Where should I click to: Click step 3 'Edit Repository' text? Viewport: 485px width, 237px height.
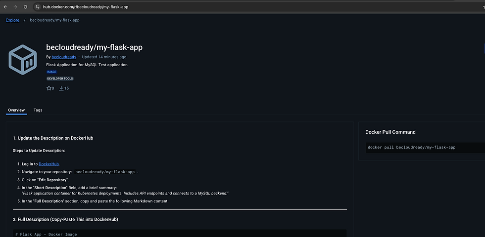53,180
